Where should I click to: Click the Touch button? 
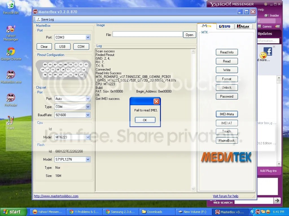point(227,132)
